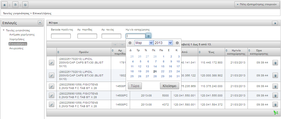Open the Πύλη εξυπηρέτησης εταιρειών dropdown menu
Screen dimensions: 281x119
(257, 4)
